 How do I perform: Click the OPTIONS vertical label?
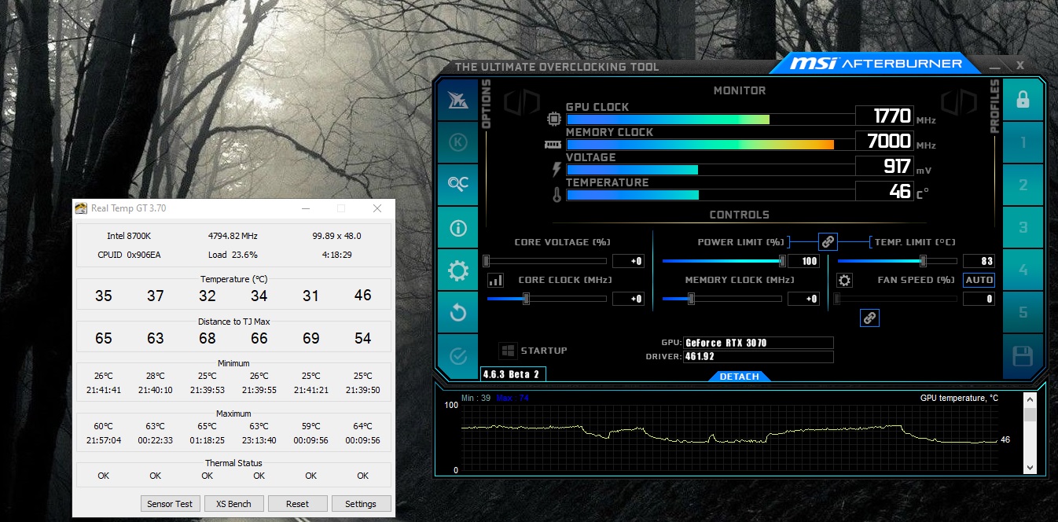(x=486, y=104)
